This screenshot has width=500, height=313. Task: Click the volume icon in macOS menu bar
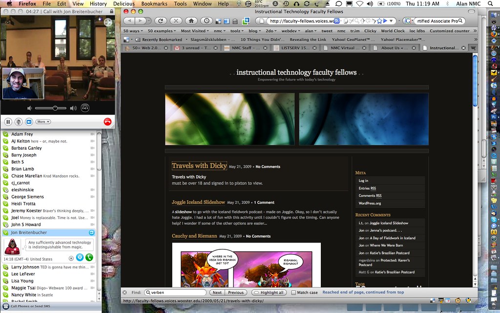370,4
